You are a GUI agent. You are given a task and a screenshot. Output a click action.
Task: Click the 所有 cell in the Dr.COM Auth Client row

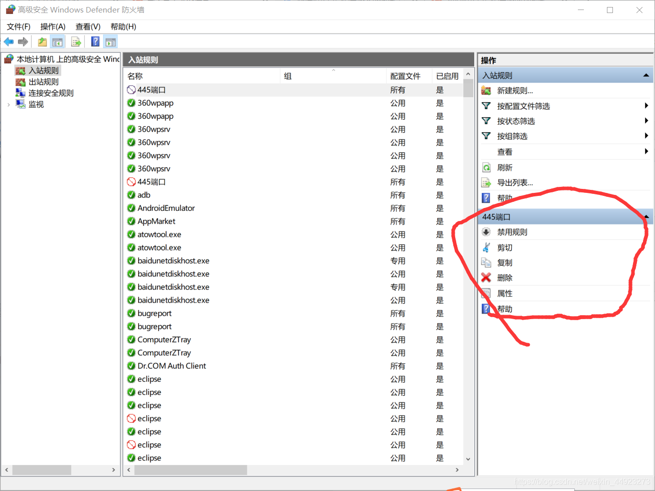[x=398, y=366]
